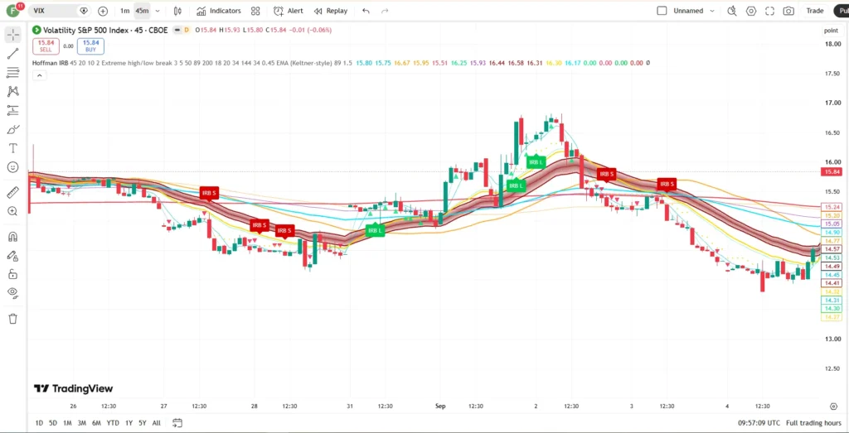Select the 1M date range

[x=67, y=423]
